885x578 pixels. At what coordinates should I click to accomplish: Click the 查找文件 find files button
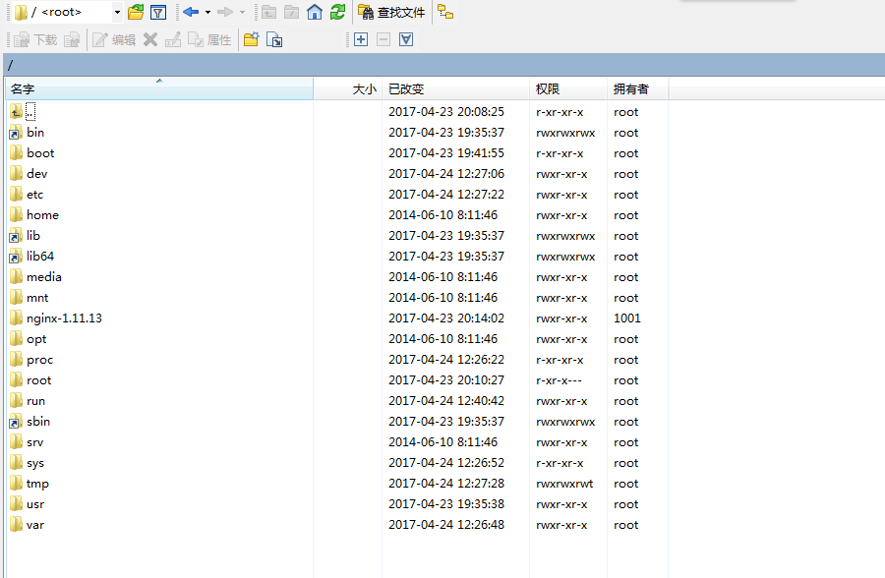tap(391, 12)
